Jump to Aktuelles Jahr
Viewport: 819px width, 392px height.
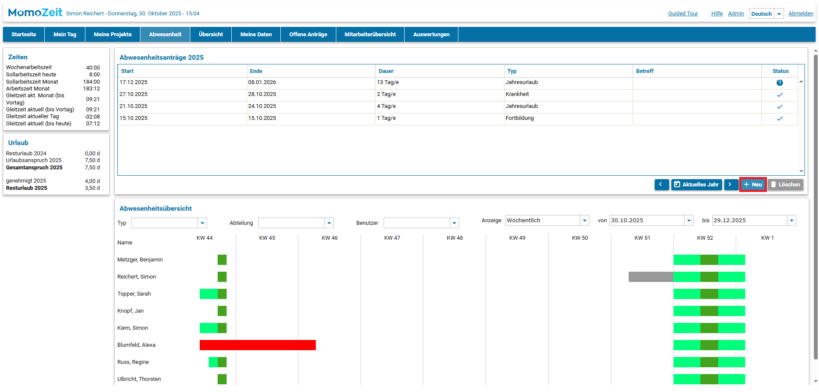click(696, 185)
